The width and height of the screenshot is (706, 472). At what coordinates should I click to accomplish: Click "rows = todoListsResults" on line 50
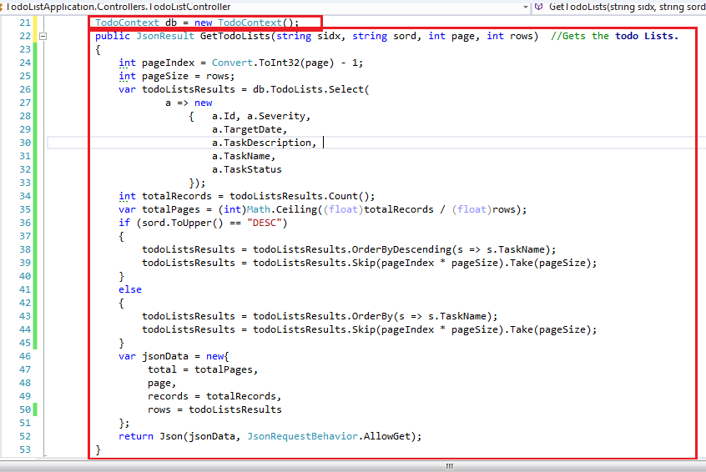coord(214,409)
